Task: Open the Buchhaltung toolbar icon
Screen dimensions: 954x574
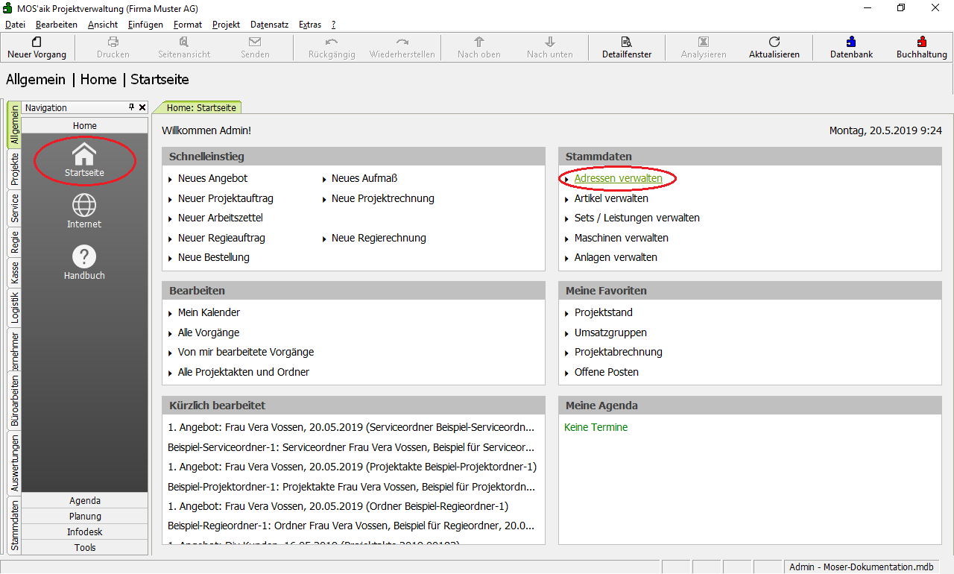Action: (x=922, y=42)
